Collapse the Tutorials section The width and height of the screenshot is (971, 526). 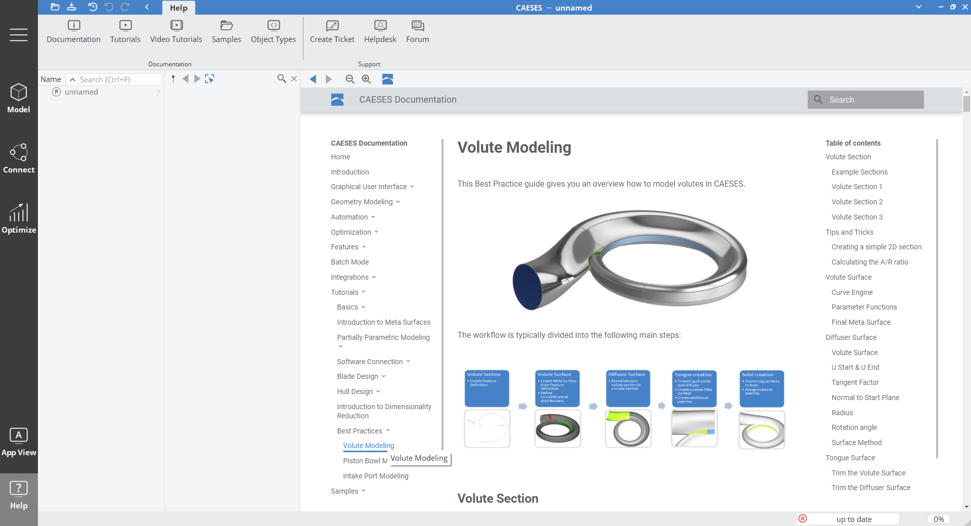click(364, 292)
